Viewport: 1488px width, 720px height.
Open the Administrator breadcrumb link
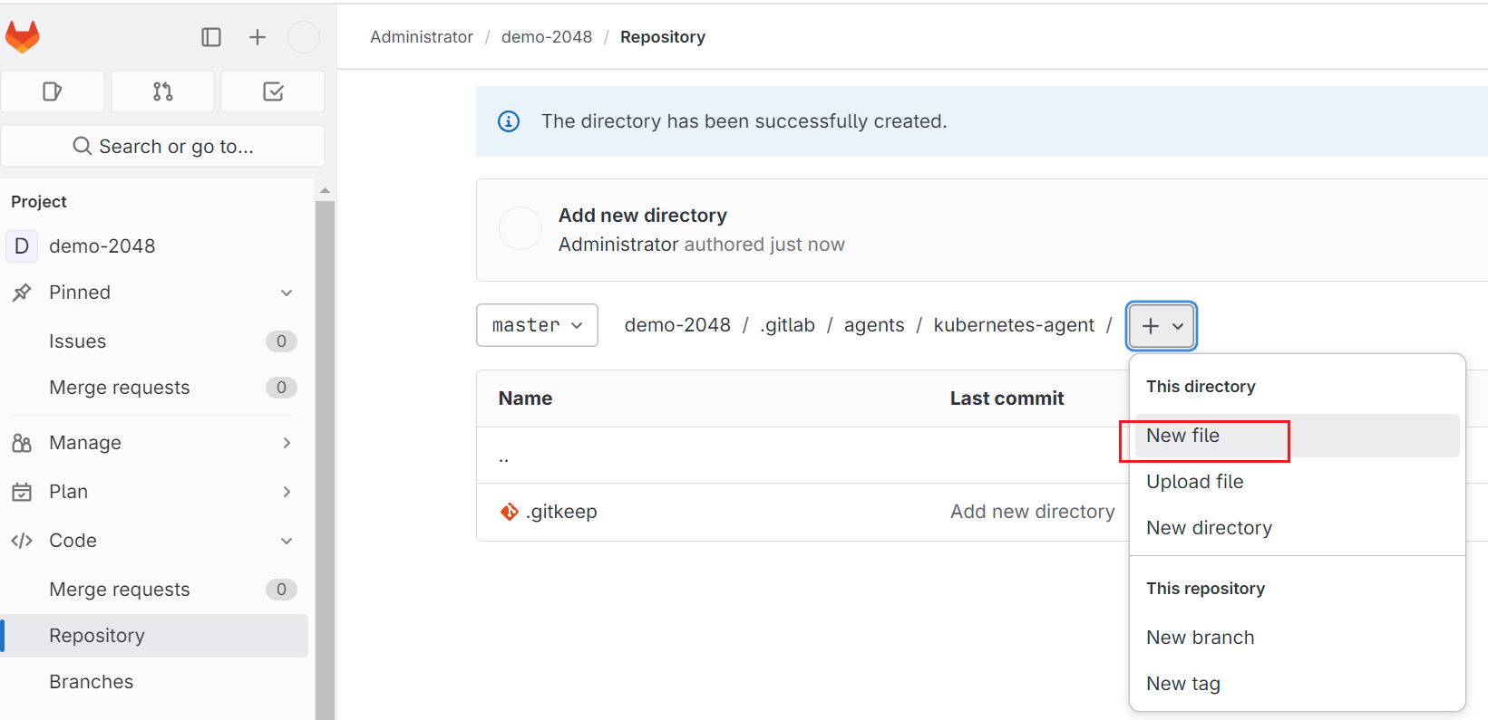coord(422,37)
